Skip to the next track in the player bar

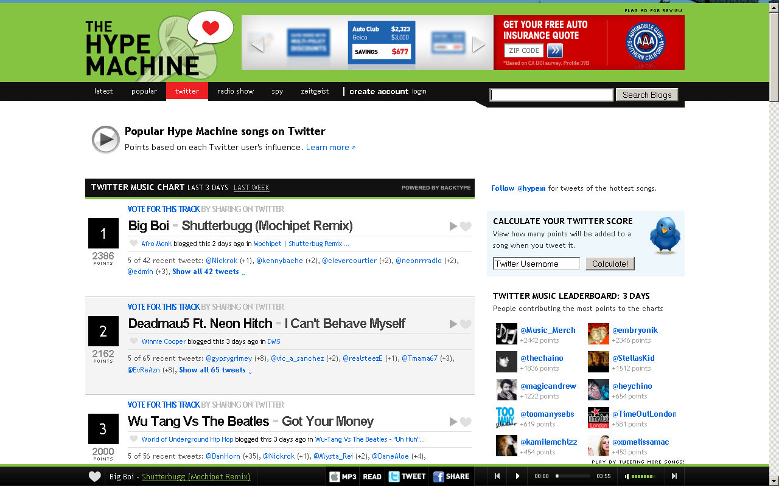pyautogui.click(x=674, y=476)
